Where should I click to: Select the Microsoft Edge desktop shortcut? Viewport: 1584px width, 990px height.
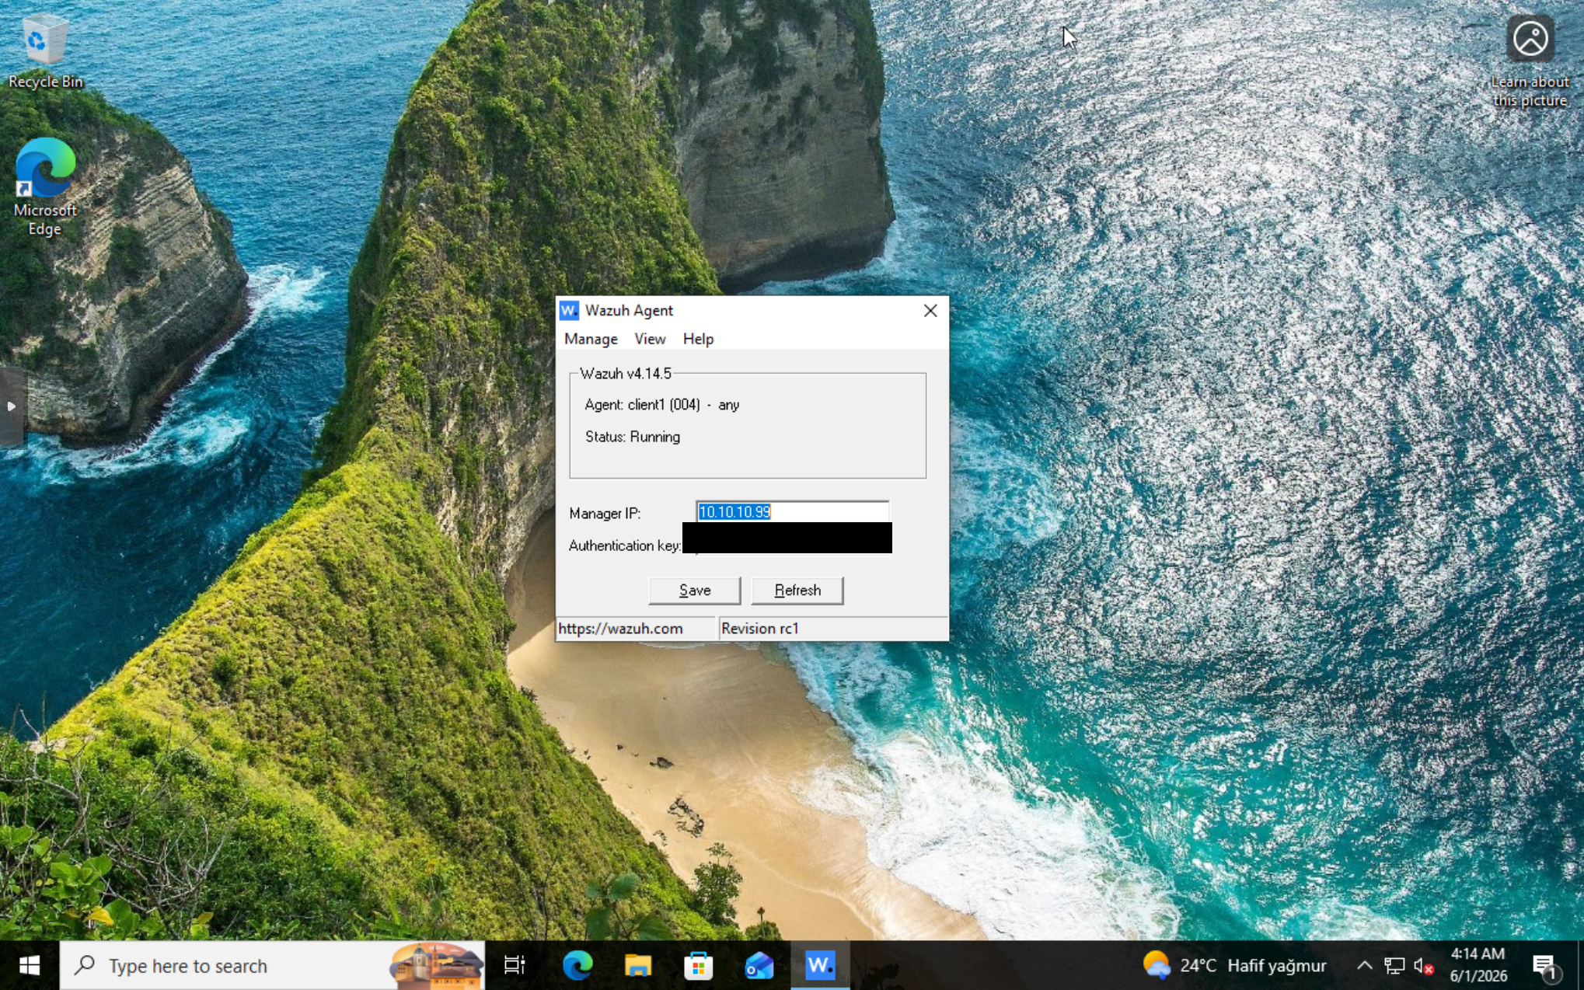tap(45, 186)
